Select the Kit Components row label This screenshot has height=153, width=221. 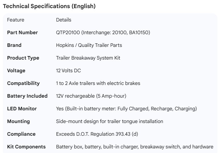26,147
